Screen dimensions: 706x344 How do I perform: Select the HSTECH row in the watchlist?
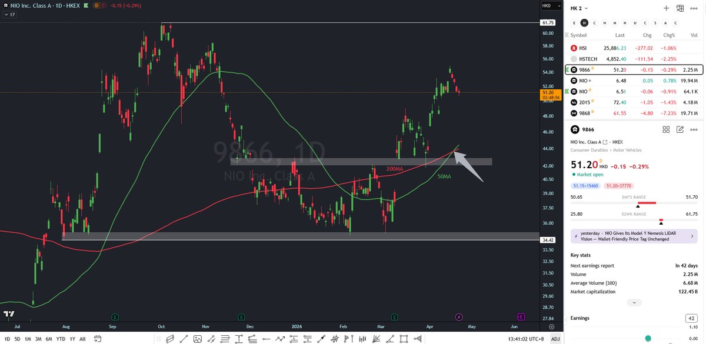(634, 59)
